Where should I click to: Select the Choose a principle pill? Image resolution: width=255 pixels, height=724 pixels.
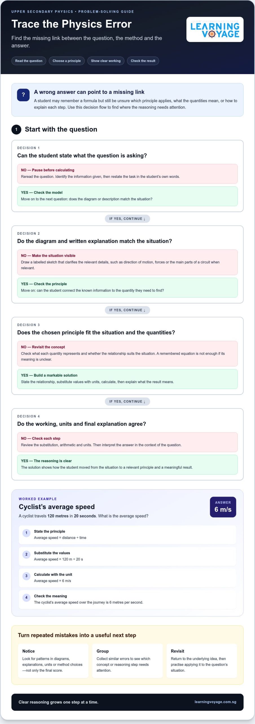(67, 61)
